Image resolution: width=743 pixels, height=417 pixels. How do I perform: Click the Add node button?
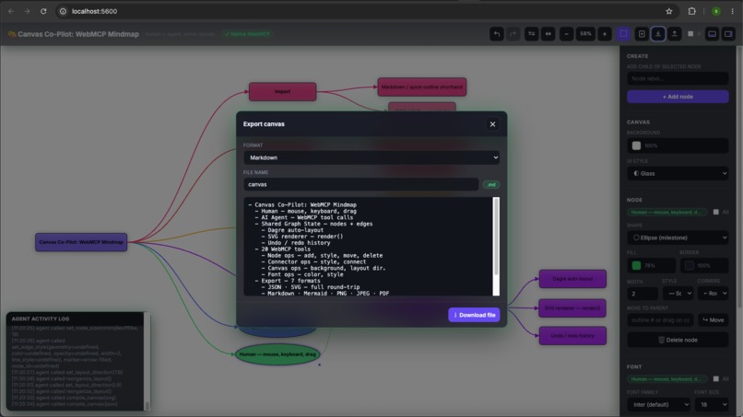(x=678, y=97)
